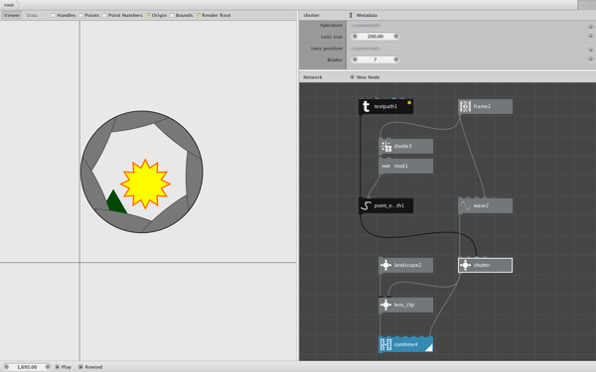Image resolution: width=596 pixels, height=372 pixels.
Task: Step frame number back with left arrow
Action: pos(6,367)
